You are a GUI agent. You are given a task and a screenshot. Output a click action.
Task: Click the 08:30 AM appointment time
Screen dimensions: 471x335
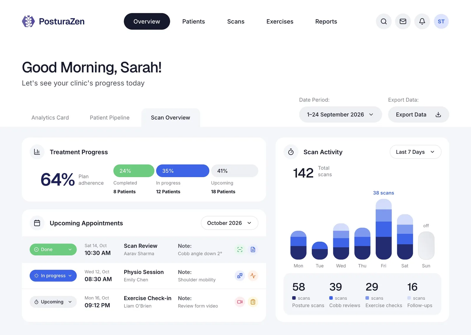[x=98, y=279]
